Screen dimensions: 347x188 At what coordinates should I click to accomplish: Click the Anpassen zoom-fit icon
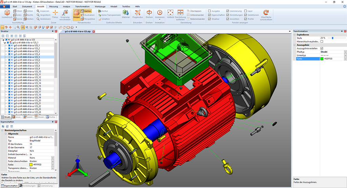[x=38, y=11]
